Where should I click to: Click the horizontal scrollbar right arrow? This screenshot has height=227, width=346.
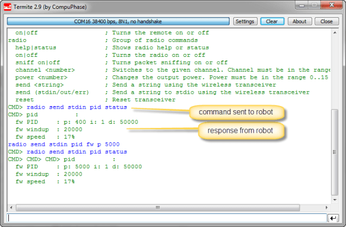327,207
